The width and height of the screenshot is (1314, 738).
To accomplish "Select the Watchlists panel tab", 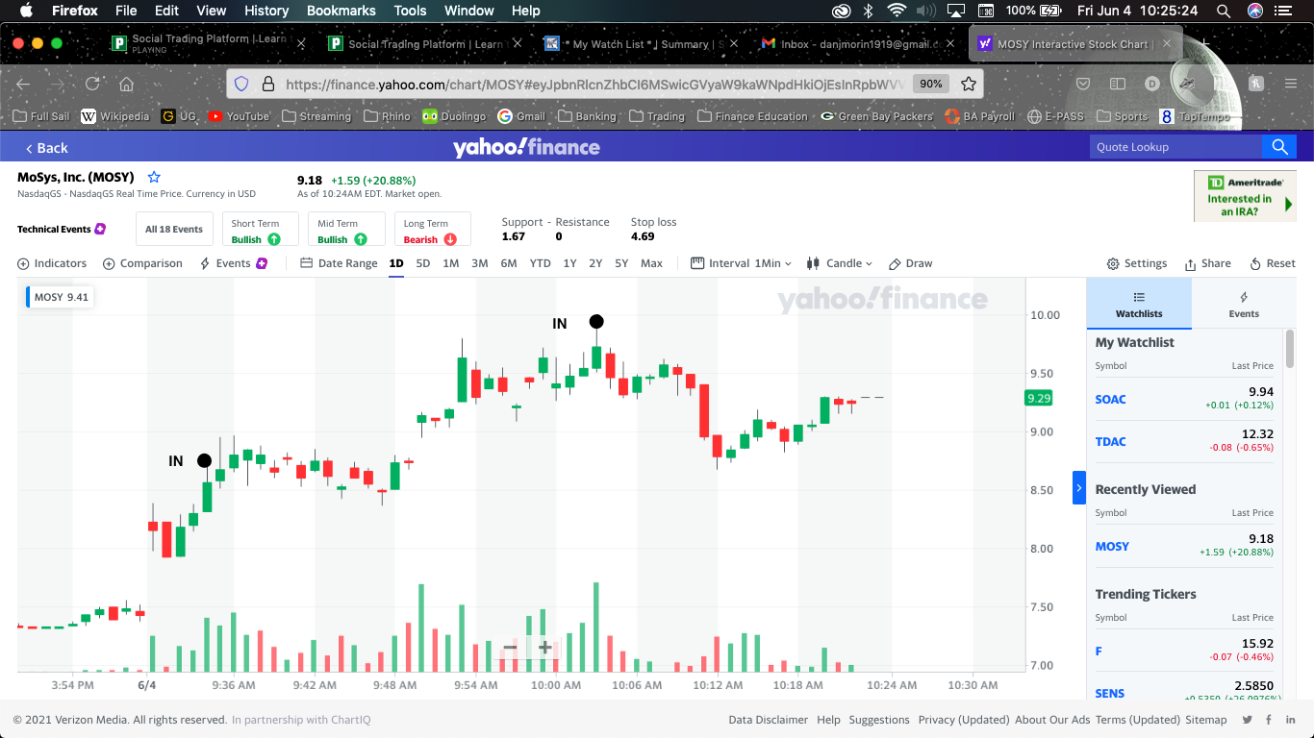I will point(1139,304).
